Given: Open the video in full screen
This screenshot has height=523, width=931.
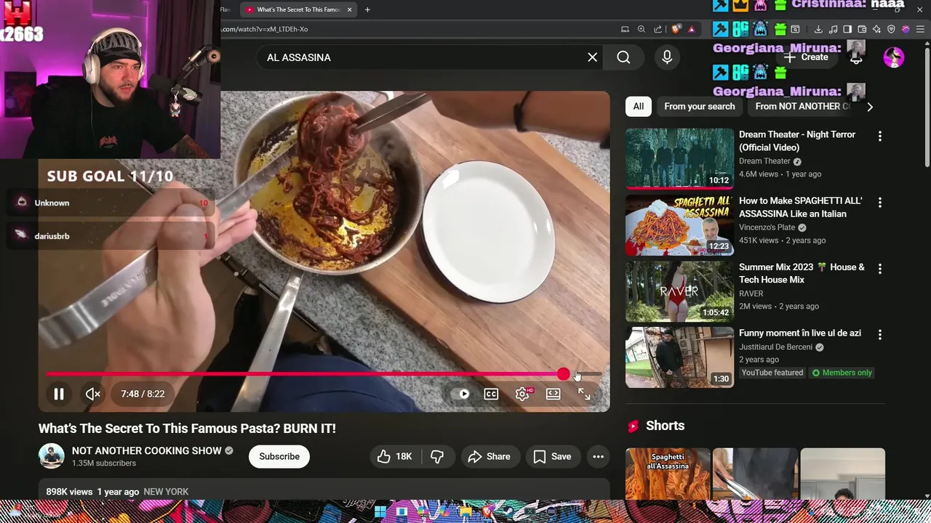Looking at the screenshot, I should tap(584, 394).
